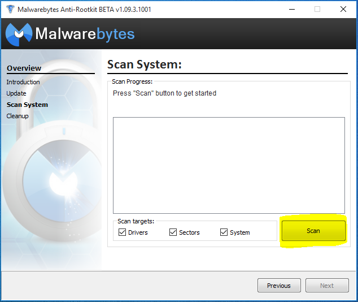Close the Anti-Rootkit window
This screenshot has height=302, width=358.
343,10
